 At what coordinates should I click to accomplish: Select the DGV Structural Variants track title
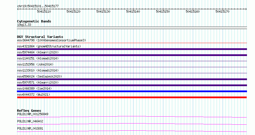pos(40,37)
